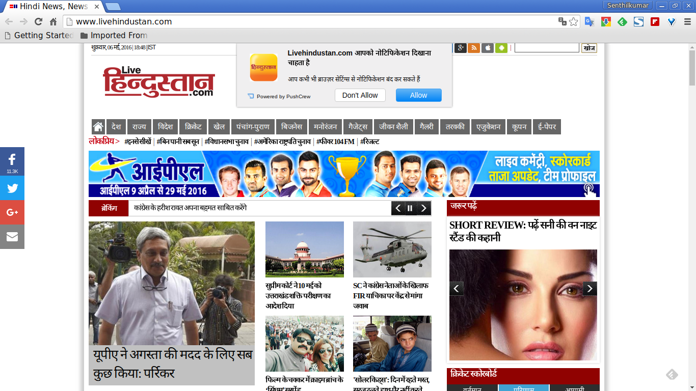This screenshot has width=696, height=391.
Task: Select the परिणाम cricket scoreboard tab
Action: click(x=524, y=388)
